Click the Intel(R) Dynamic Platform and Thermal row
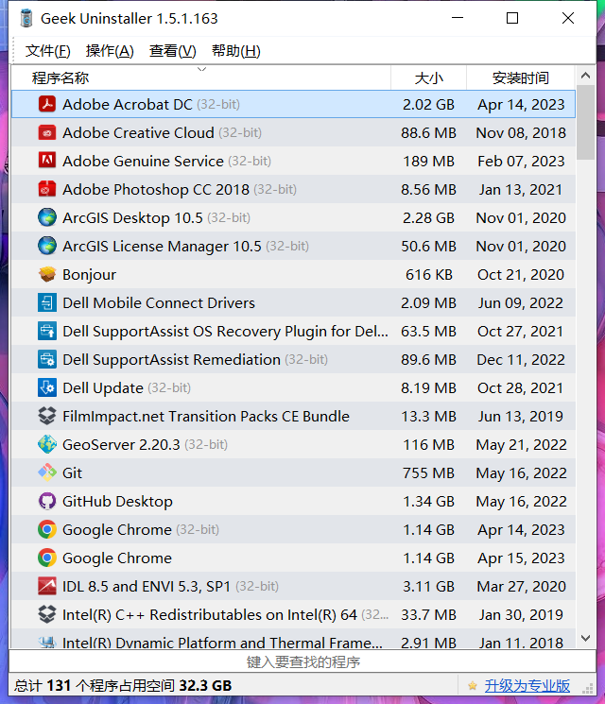Viewport: 605px width, 704px height. [x=293, y=639]
